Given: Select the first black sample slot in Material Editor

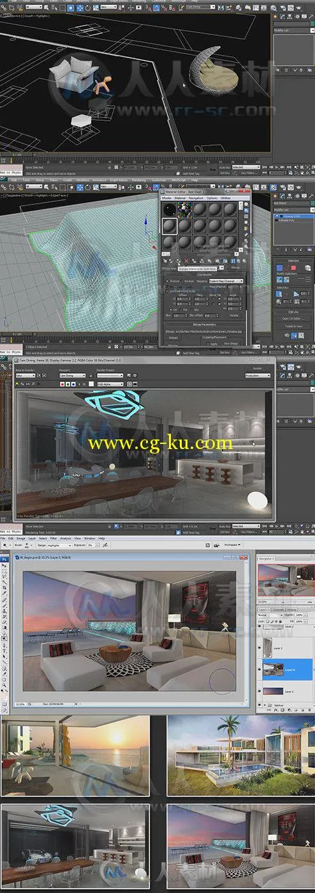Looking at the screenshot, I should 168,211.
